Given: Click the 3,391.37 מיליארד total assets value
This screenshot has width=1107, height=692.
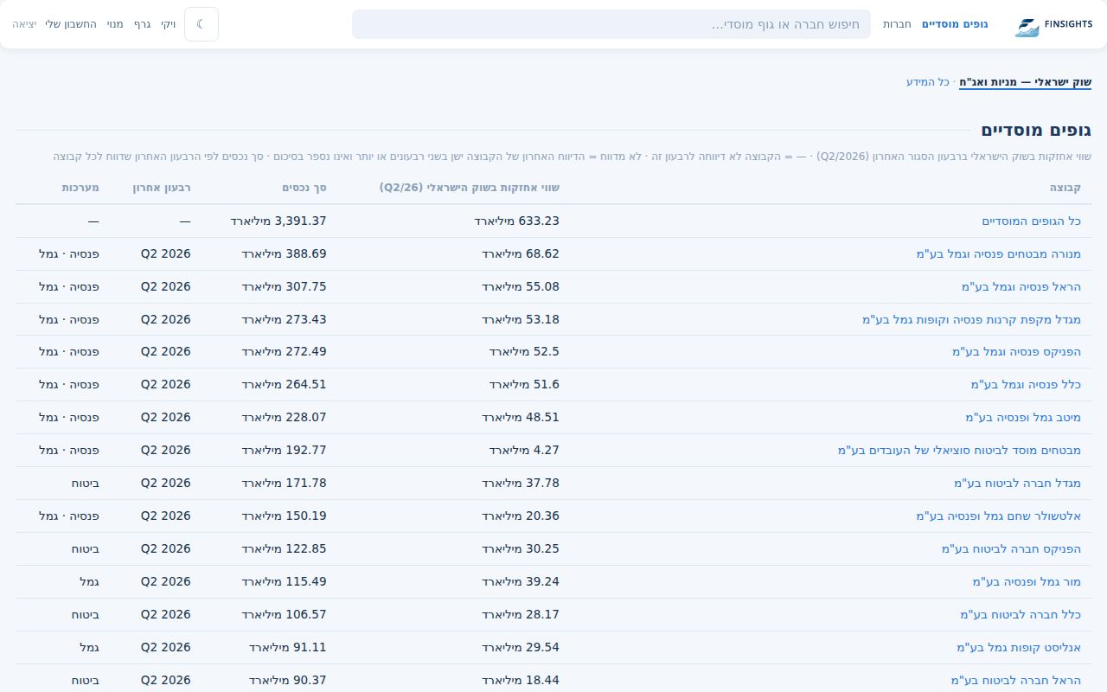Looking at the screenshot, I should point(278,221).
